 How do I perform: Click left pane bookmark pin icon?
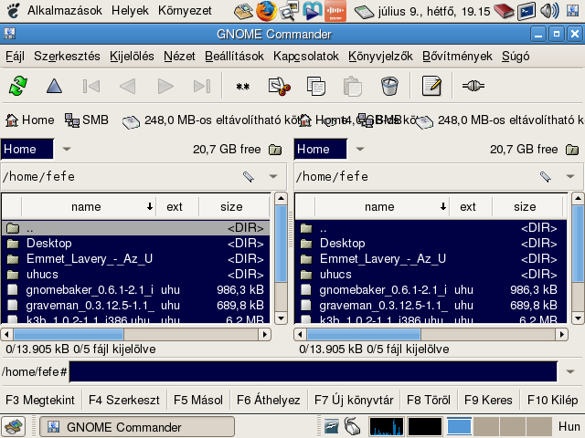pos(249,176)
